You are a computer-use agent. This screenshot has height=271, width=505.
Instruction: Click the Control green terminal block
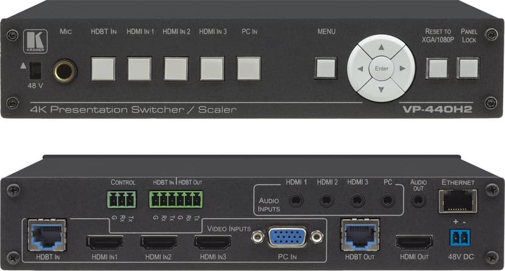(122, 200)
